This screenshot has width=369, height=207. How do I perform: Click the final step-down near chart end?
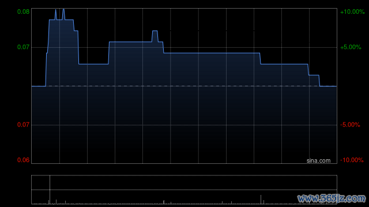coord(319,80)
